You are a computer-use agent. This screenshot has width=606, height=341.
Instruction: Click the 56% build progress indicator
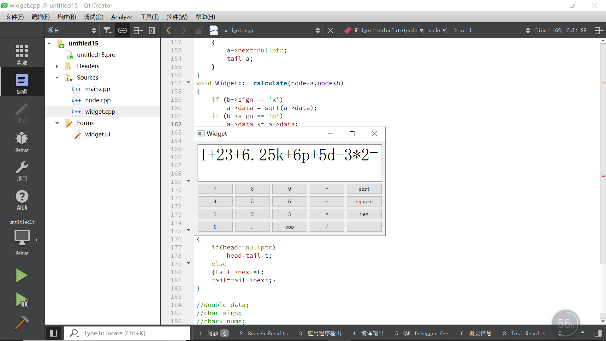tap(566, 324)
